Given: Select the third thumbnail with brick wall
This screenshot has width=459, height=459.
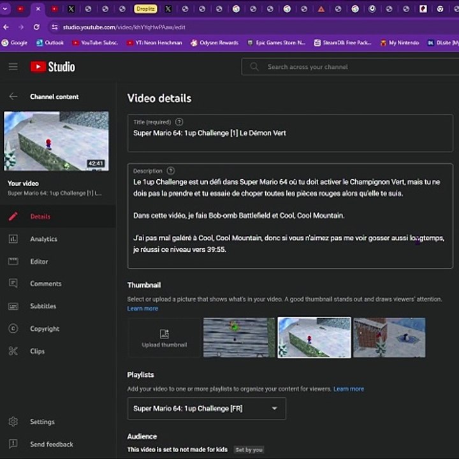Looking at the screenshot, I should click(390, 337).
